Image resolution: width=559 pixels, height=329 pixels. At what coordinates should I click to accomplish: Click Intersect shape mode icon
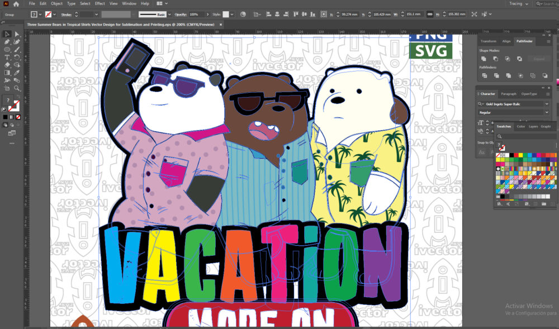tap(508, 59)
